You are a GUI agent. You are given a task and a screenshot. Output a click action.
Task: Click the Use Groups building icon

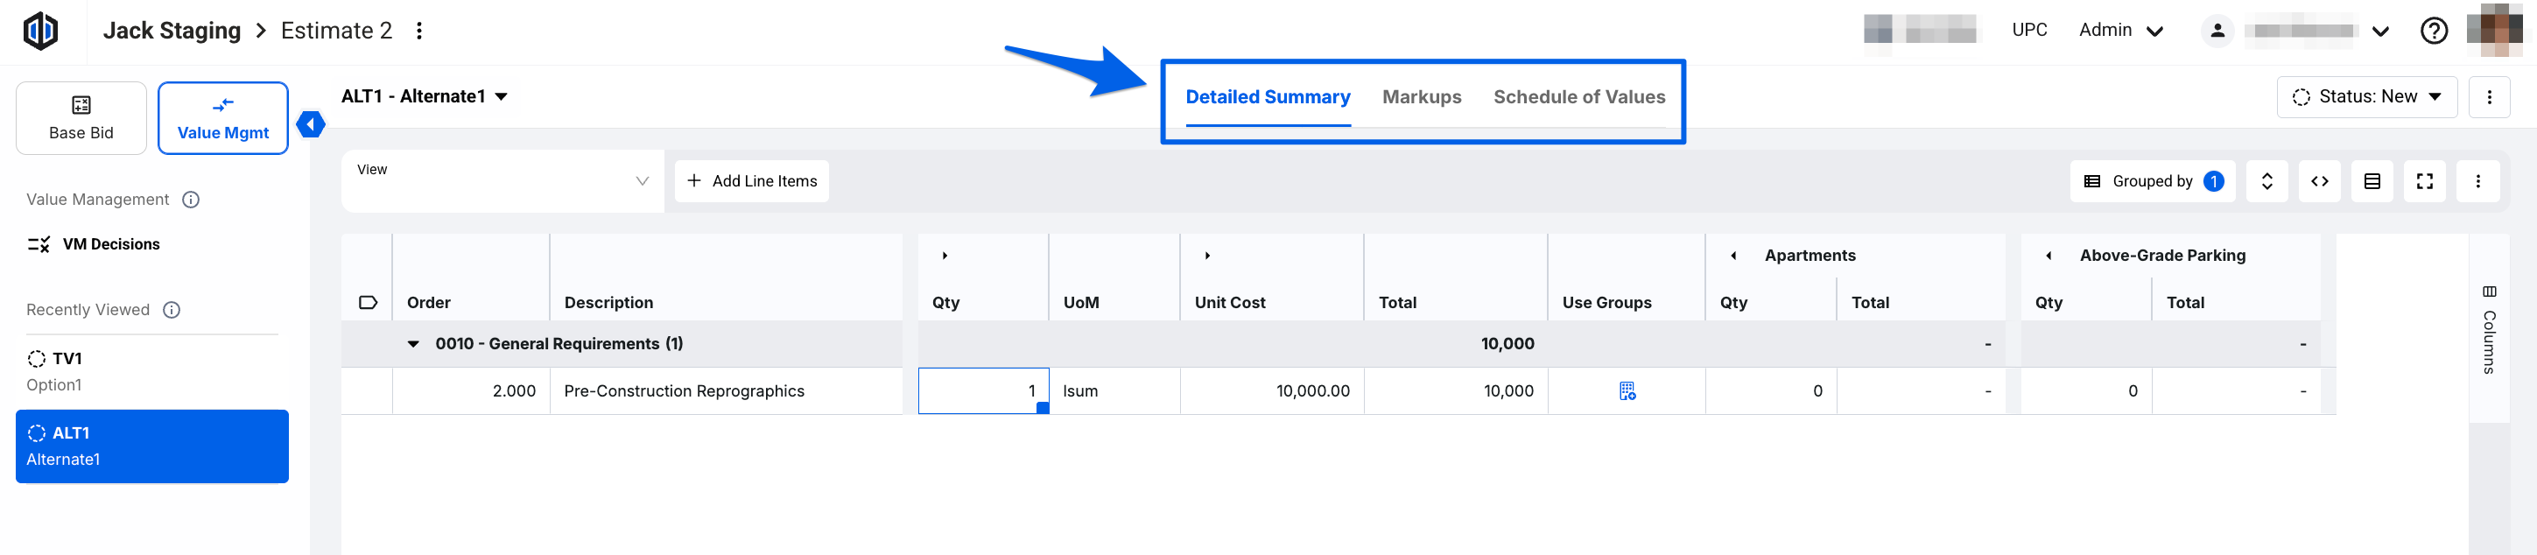(1627, 391)
